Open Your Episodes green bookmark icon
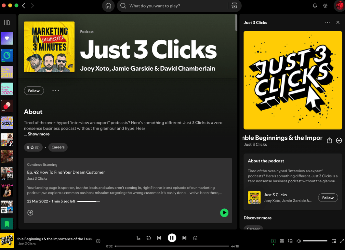Image resolution: width=345 pixels, height=250 pixels. click(x=7, y=224)
